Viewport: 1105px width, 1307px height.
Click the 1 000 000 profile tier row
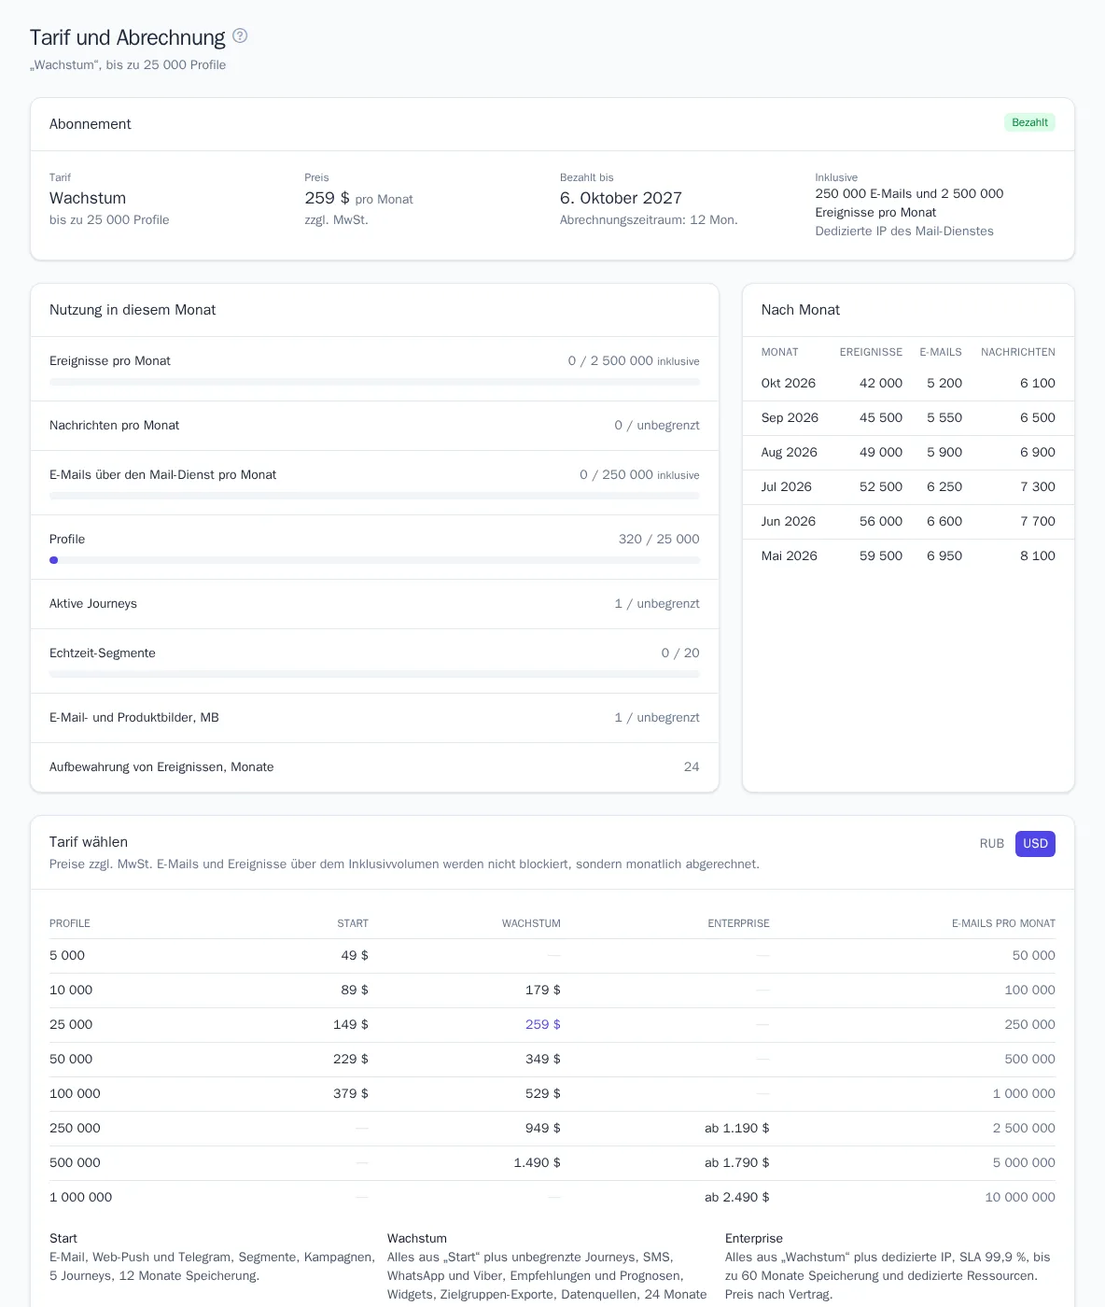(x=552, y=1197)
